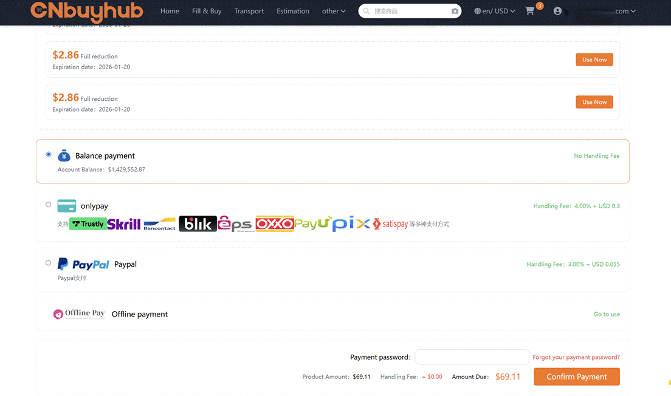This screenshot has height=396, width=671.
Task: Select the Balance payment radio button
Action: click(49, 154)
